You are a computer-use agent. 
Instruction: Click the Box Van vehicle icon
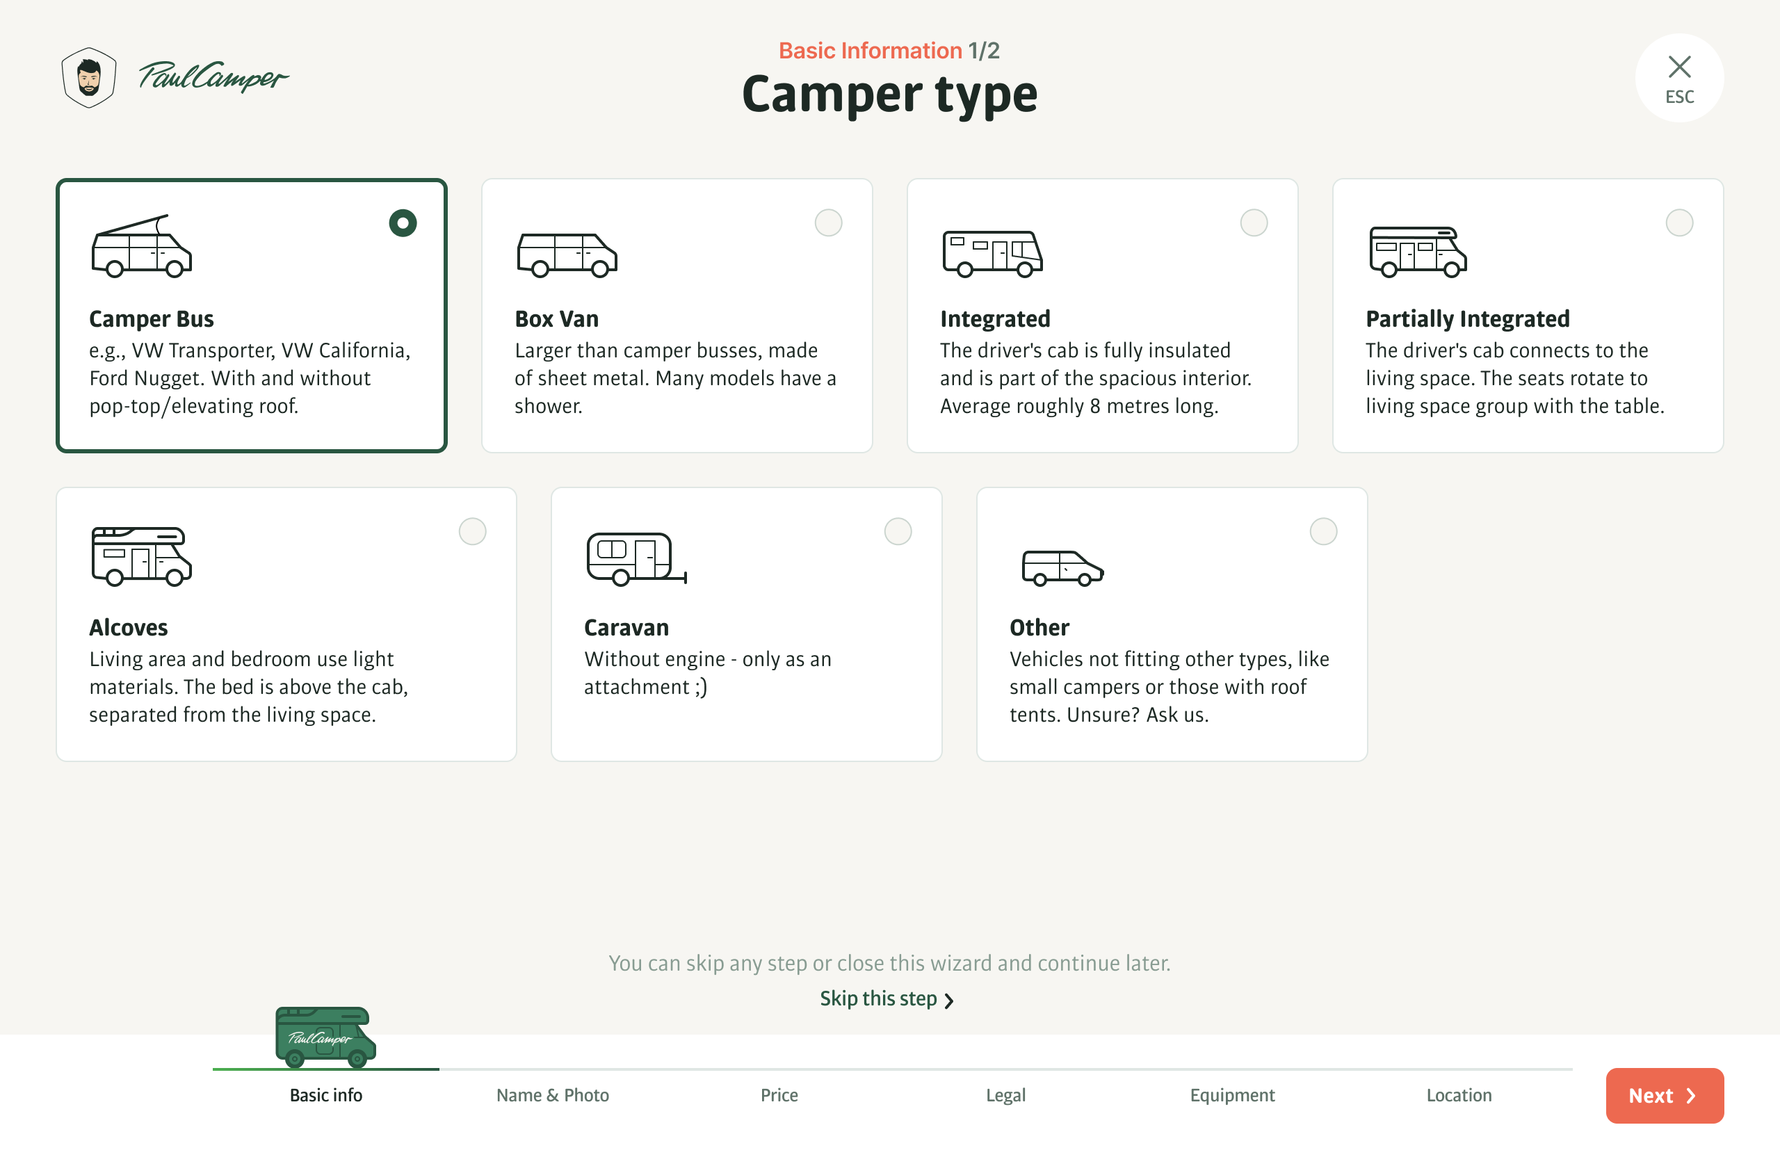tap(566, 254)
